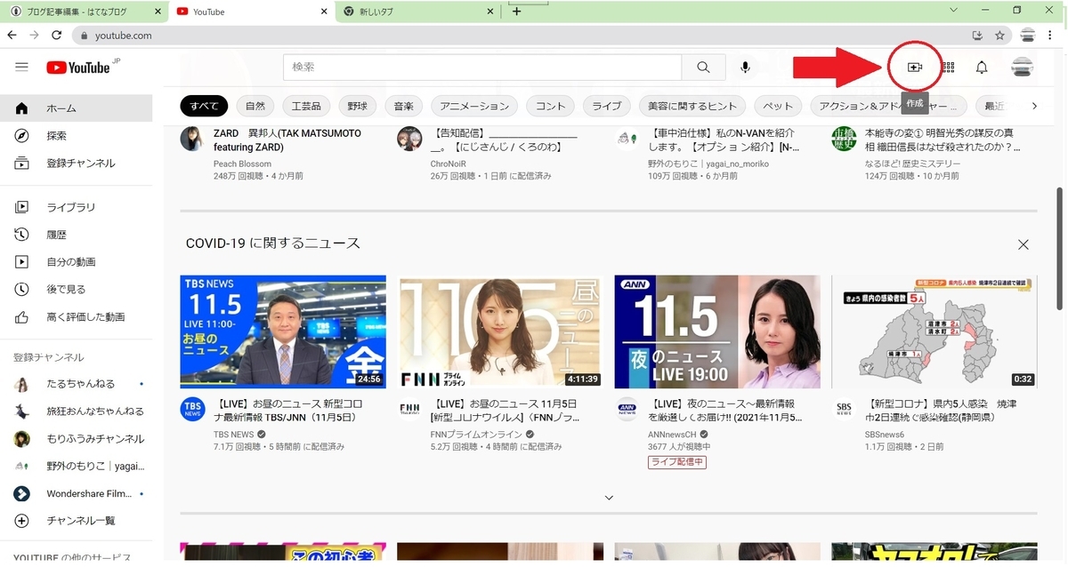Click the ライブ配信中 badge
This screenshot has height=567, width=1068.
(x=676, y=462)
